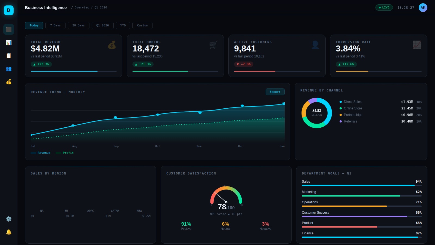Open the Custom date range option

(142, 26)
